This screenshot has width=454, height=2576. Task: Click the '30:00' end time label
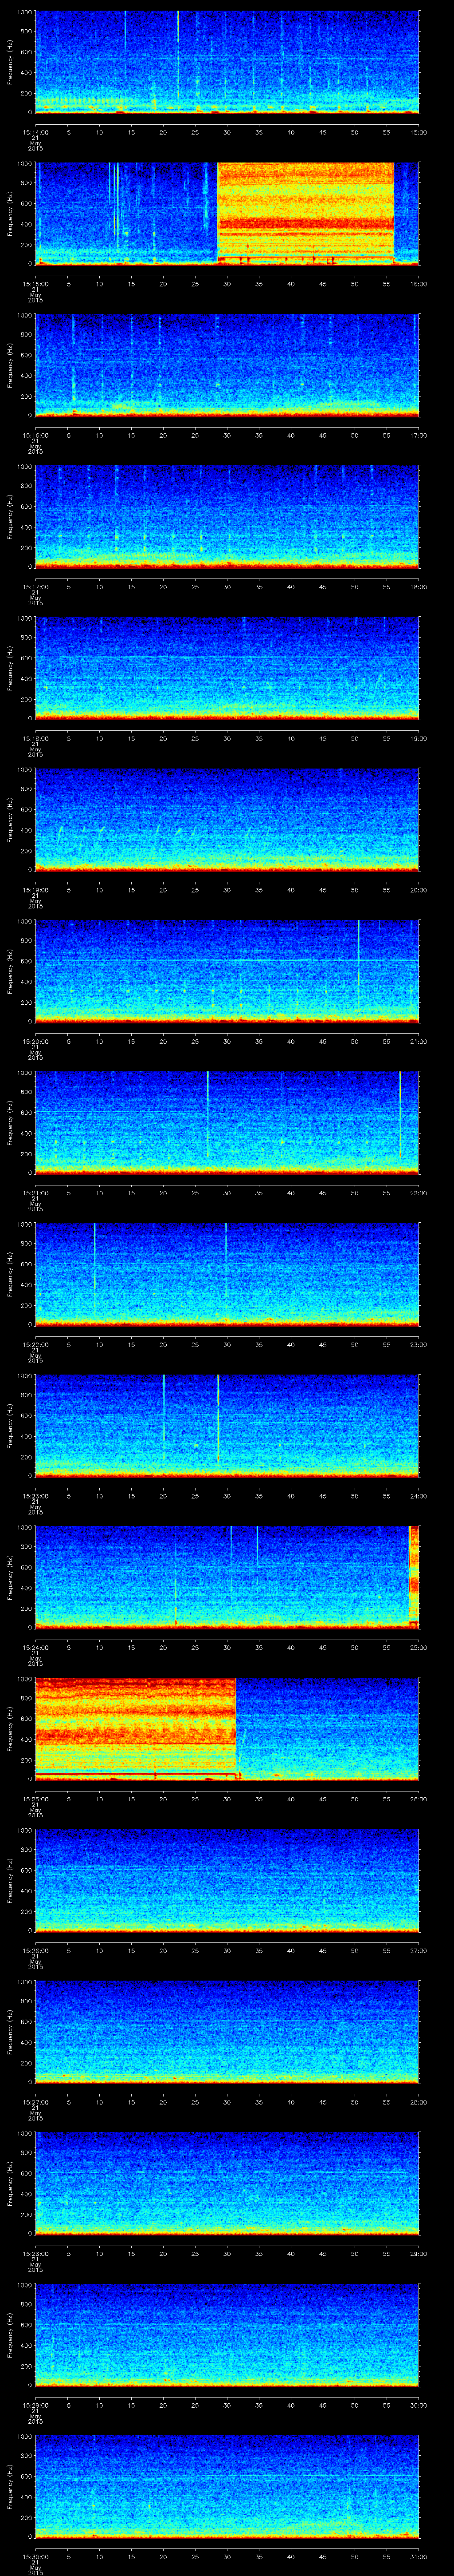418,2406
